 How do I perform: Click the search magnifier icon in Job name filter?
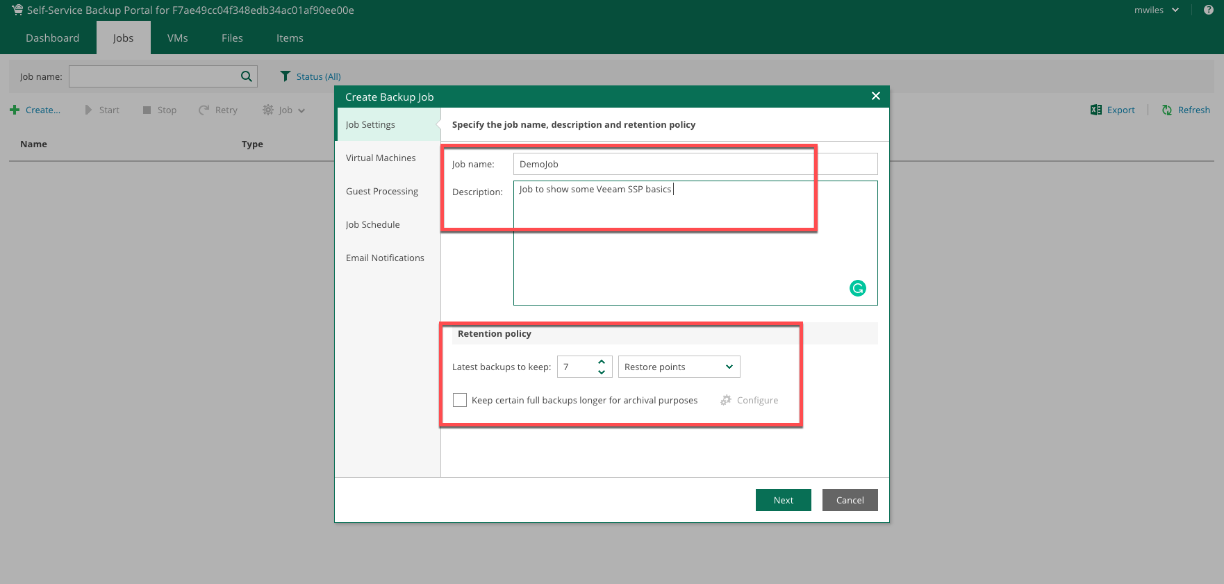[246, 76]
